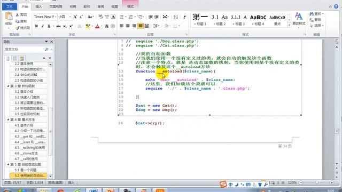Click the Grow Font icon
Screen dimensions: 342x192
(75, 17)
